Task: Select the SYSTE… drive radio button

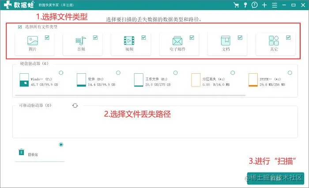Action: click(290, 73)
